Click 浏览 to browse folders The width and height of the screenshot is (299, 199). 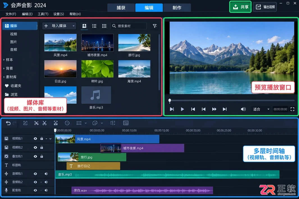(x=11, y=94)
